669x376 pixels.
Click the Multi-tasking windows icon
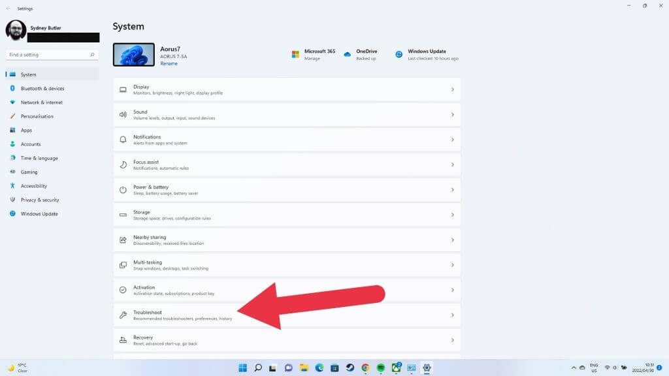(123, 265)
